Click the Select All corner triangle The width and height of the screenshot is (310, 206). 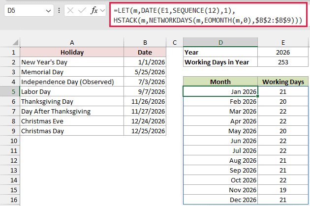15,42
